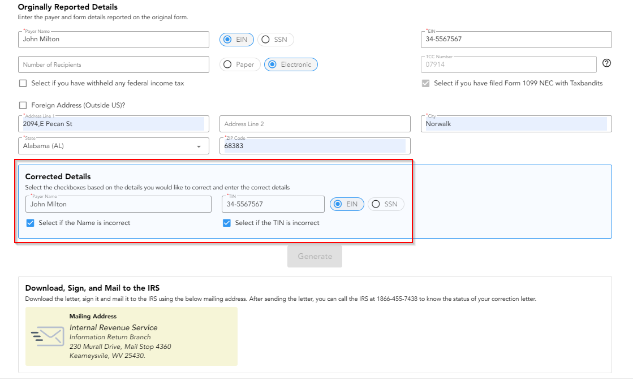
Task: Click the corrected TIN field showing 34-5567567
Action: (273, 204)
